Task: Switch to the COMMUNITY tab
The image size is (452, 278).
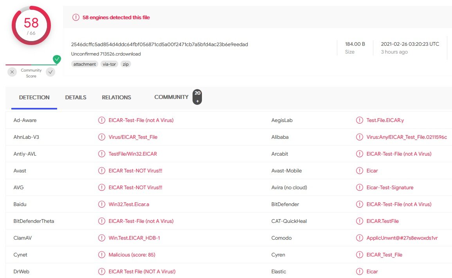Action: coord(171,97)
